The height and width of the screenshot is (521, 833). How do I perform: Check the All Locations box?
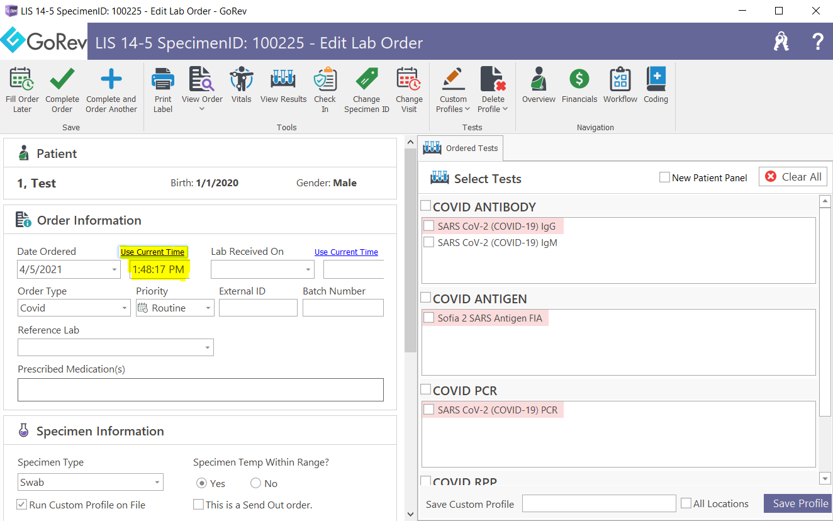[x=686, y=503]
